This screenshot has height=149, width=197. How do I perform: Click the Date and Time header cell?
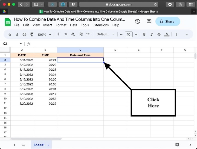point(80,55)
